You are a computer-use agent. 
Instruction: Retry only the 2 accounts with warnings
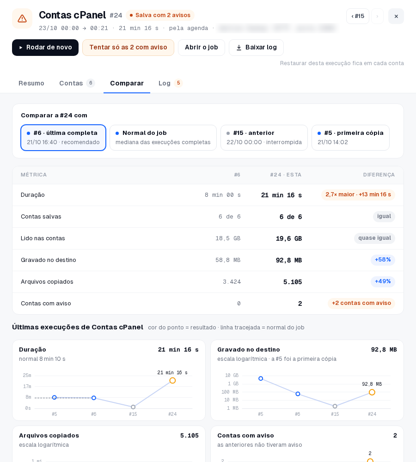tap(128, 48)
